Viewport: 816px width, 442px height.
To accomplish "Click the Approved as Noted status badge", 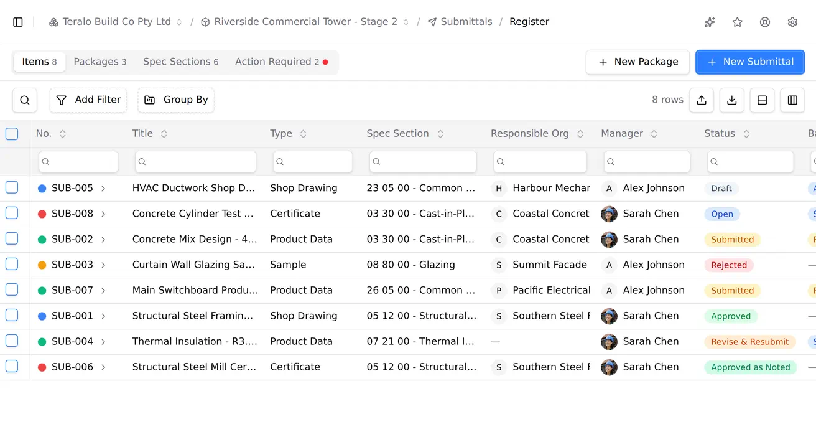I will [751, 367].
